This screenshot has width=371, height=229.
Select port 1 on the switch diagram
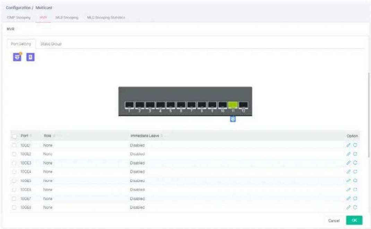point(129,105)
